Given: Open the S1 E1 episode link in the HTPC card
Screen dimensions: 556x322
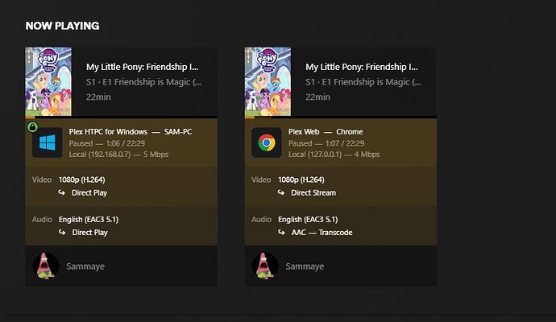Looking at the screenshot, I should (x=144, y=82).
